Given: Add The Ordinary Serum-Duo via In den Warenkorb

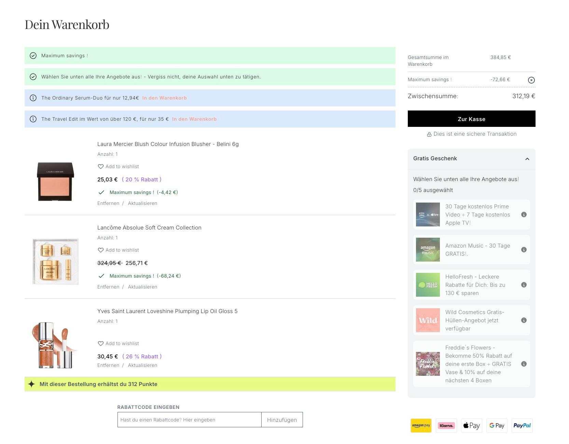Looking at the screenshot, I should (x=164, y=98).
